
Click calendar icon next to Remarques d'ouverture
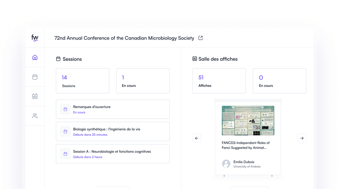[x=65, y=109]
